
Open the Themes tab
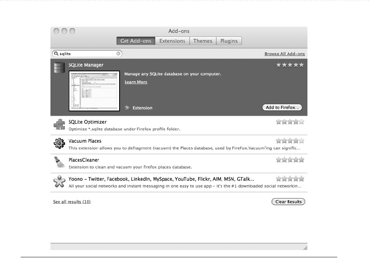click(x=203, y=41)
